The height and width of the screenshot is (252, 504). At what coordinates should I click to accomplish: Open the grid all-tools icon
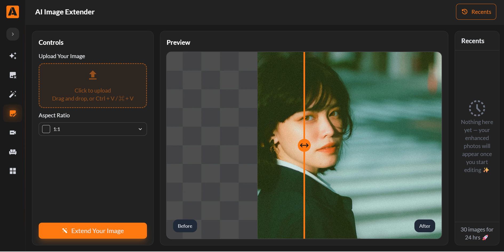coord(13,171)
